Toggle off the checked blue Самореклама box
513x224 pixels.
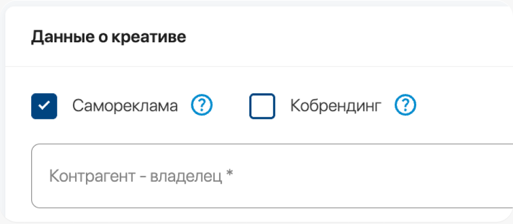(x=44, y=106)
